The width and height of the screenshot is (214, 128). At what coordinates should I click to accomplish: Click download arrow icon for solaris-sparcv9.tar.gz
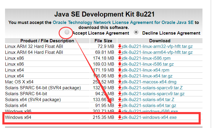[x=120, y=94]
